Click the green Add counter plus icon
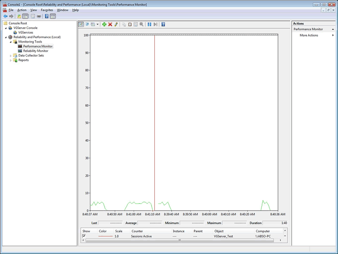Screen dimensions: 338x254 click(x=104, y=24)
